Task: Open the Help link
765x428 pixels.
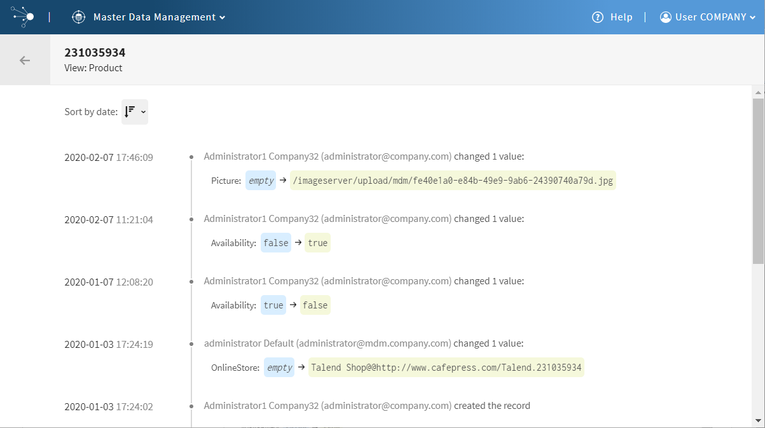Action: pyautogui.click(x=621, y=17)
